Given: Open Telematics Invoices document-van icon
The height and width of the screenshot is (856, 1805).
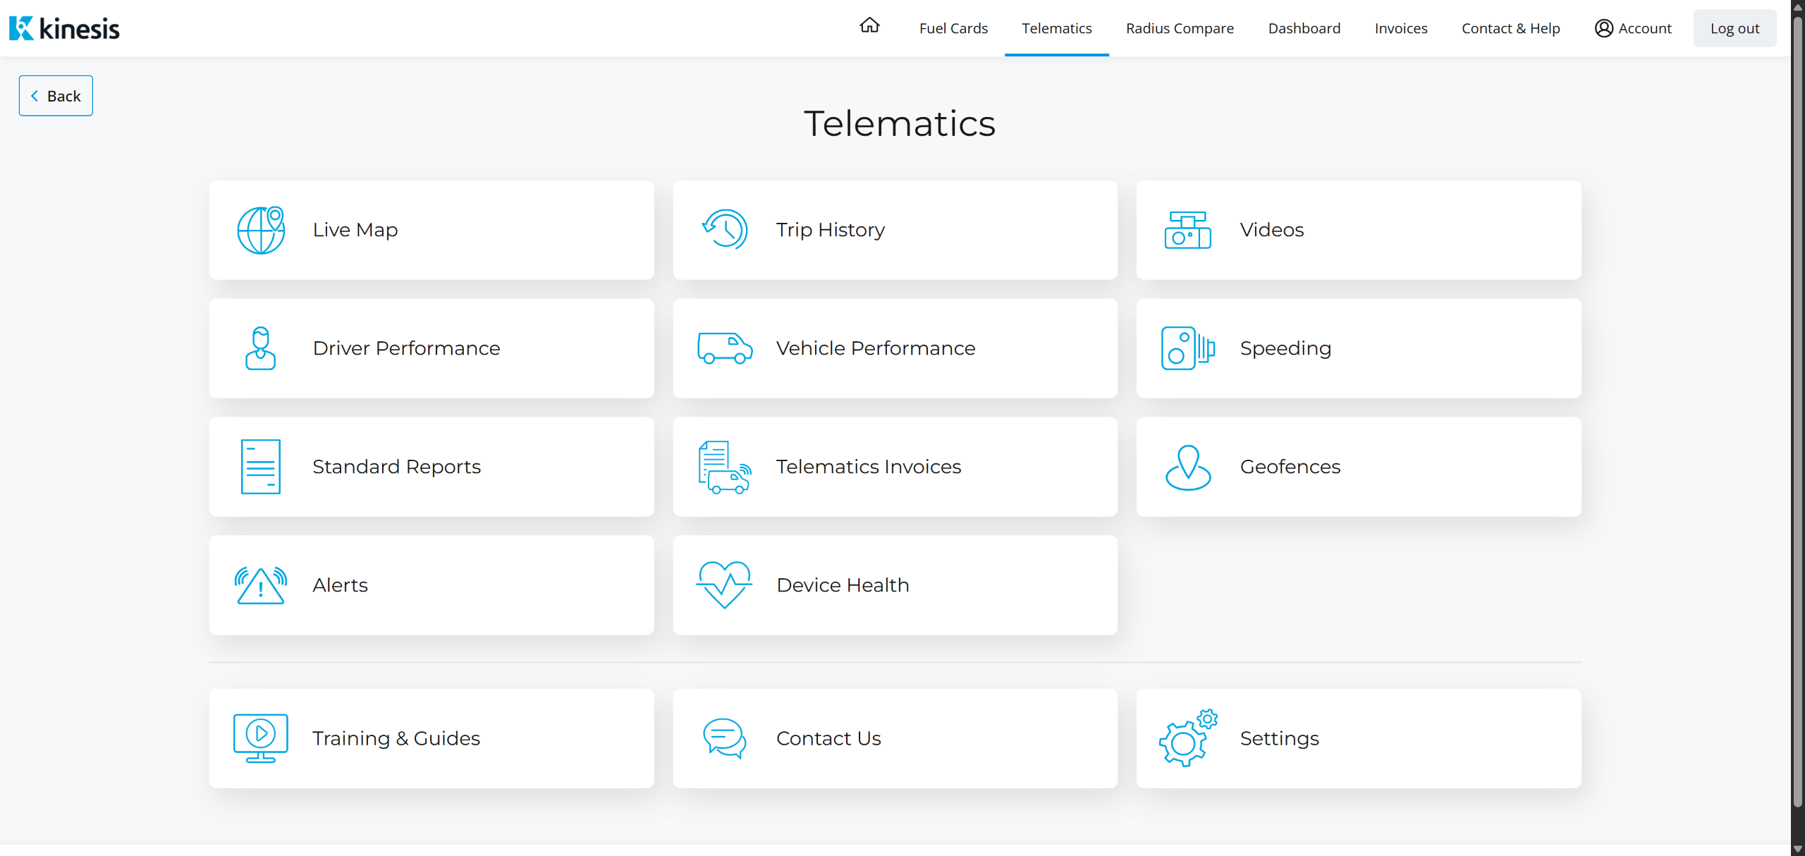Looking at the screenshot, I should coord(724,467).
